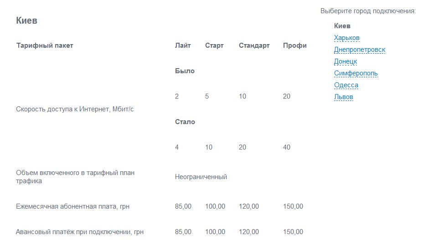The width and height of the screenshot is (433, 250).
Task: Click the Тарифный пакет row label
Action: pos(45,45)
